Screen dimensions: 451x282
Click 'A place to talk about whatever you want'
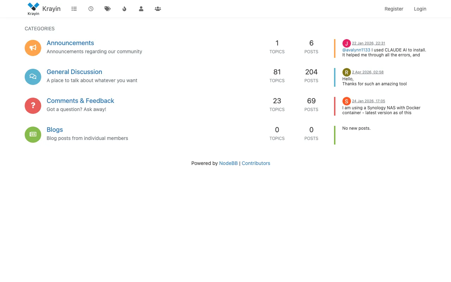coord(92,80)
